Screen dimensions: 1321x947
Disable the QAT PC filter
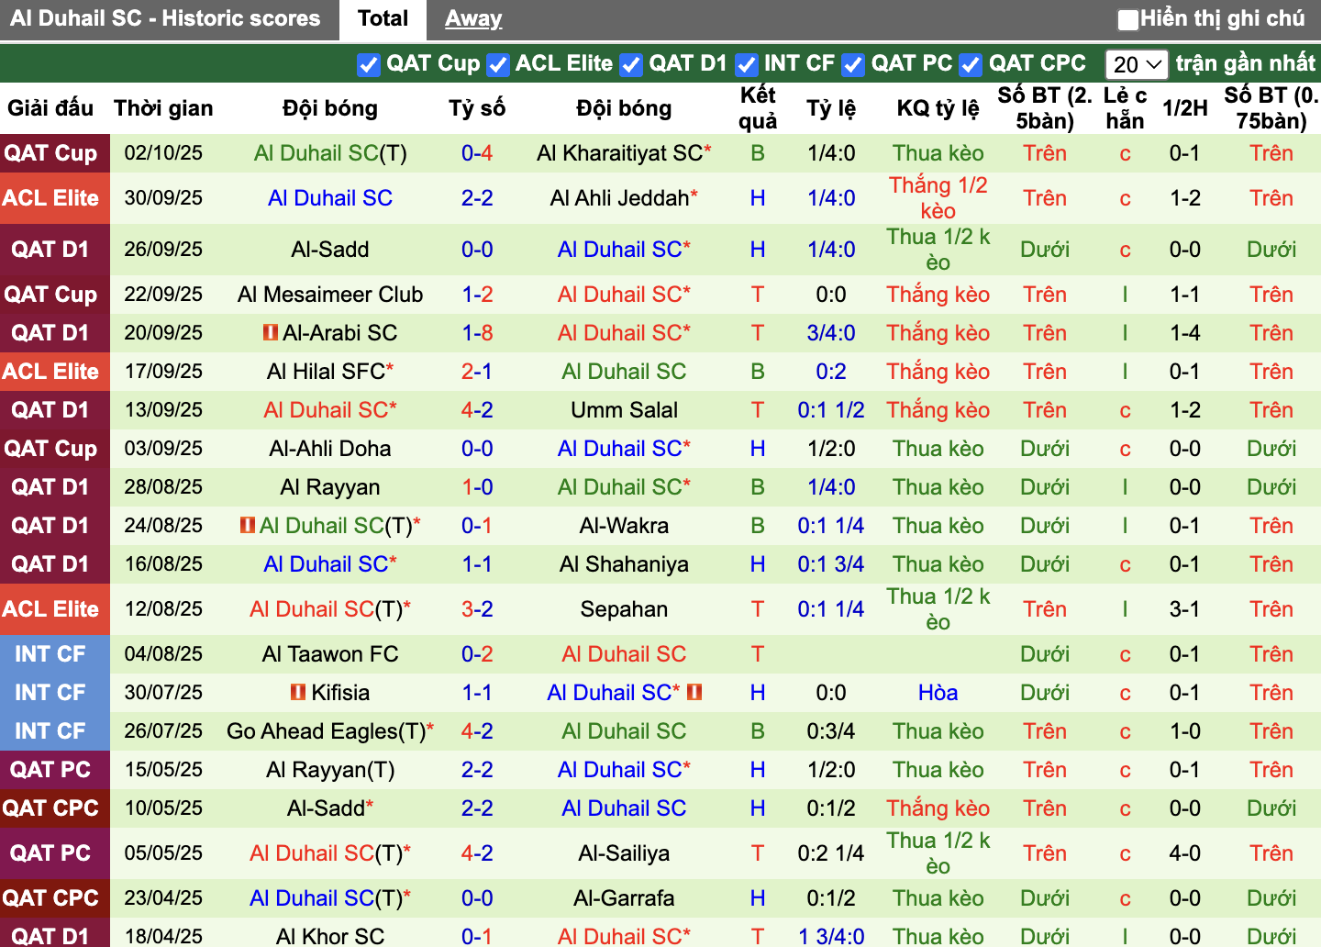click(853, 64)
